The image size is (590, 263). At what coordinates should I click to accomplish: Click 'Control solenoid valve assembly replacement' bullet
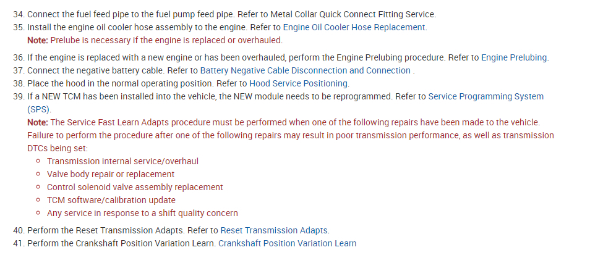click(135, 187)
